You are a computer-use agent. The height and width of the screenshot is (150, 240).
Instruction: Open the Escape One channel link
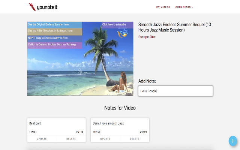pos(147,37)
